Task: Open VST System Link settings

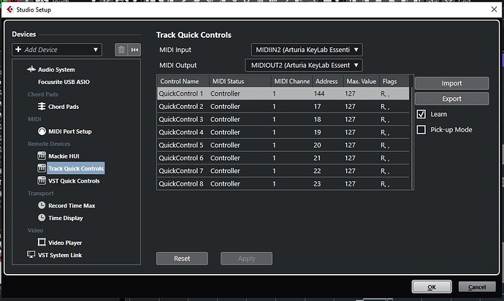Action: tap(60, 255)
